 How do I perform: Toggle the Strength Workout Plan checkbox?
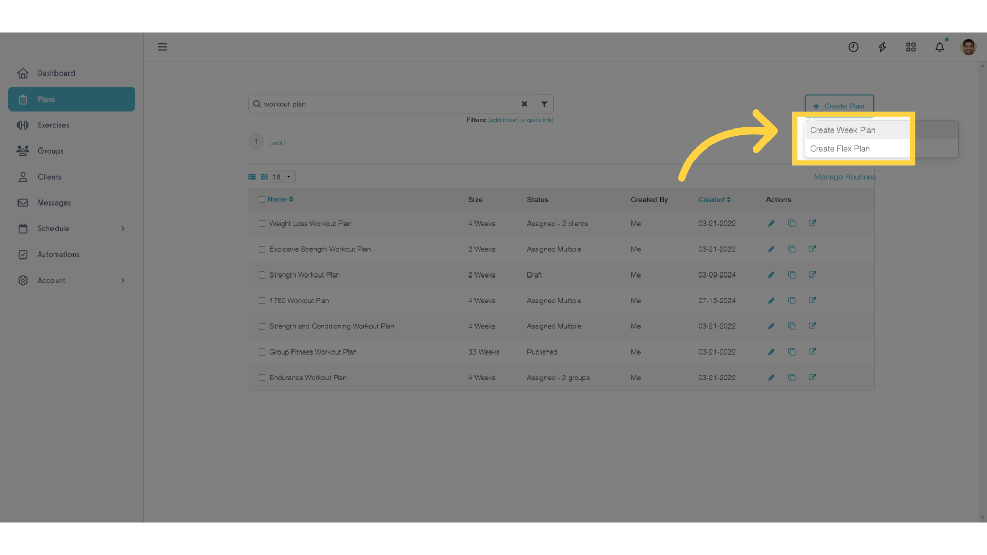pos(261,274)
